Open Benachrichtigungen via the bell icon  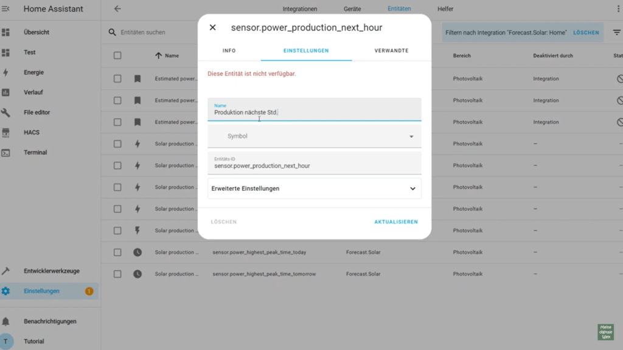coord(6,321)
